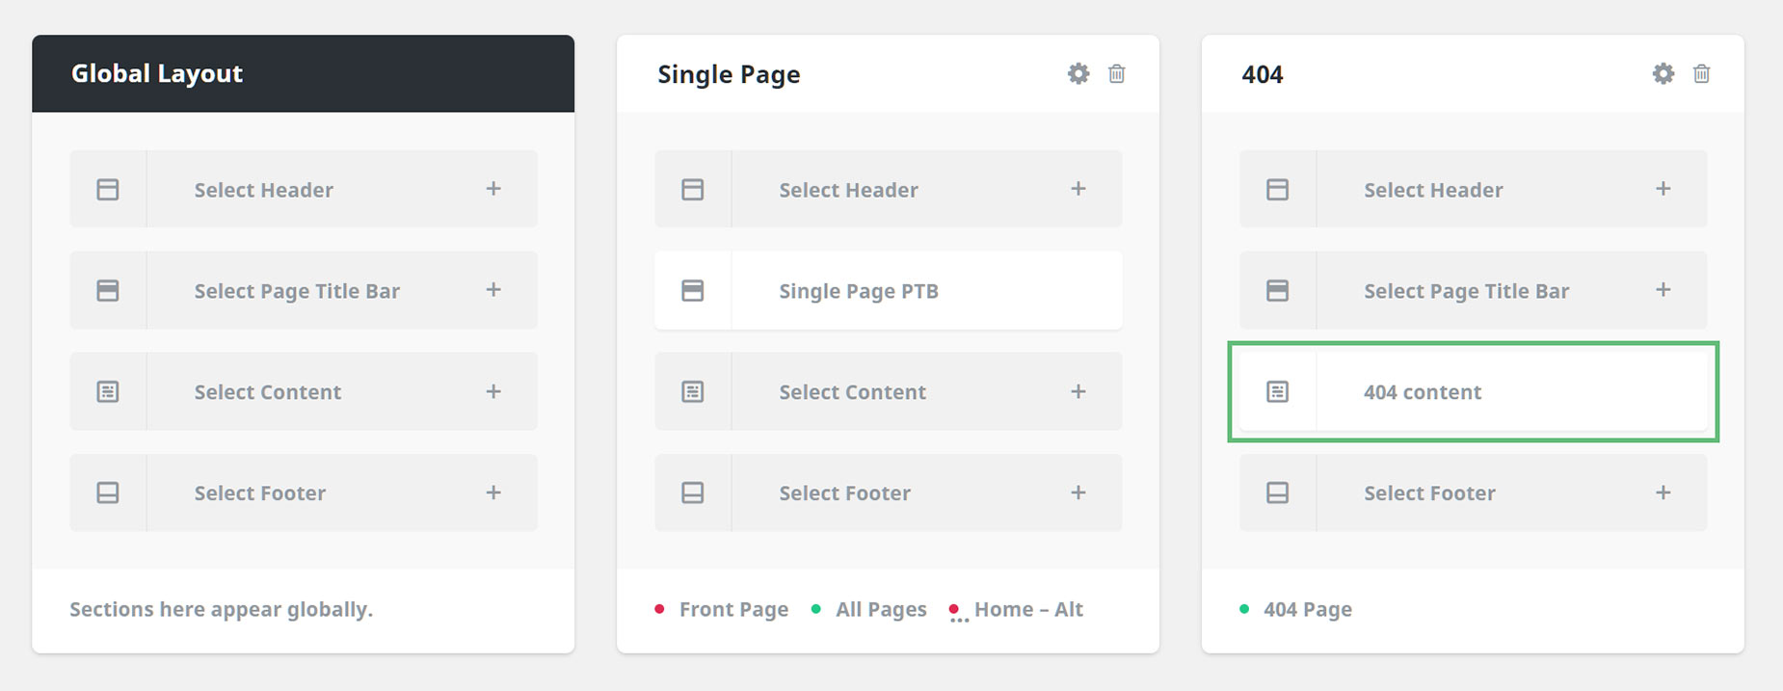
Task: Choose Select Header in 404 layout
Action: click(1474, 189)
